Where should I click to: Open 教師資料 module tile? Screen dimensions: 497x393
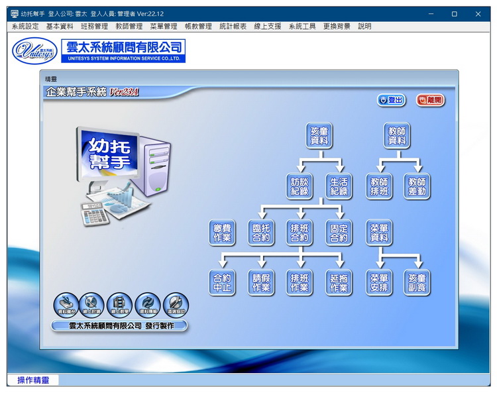[397, 136]
